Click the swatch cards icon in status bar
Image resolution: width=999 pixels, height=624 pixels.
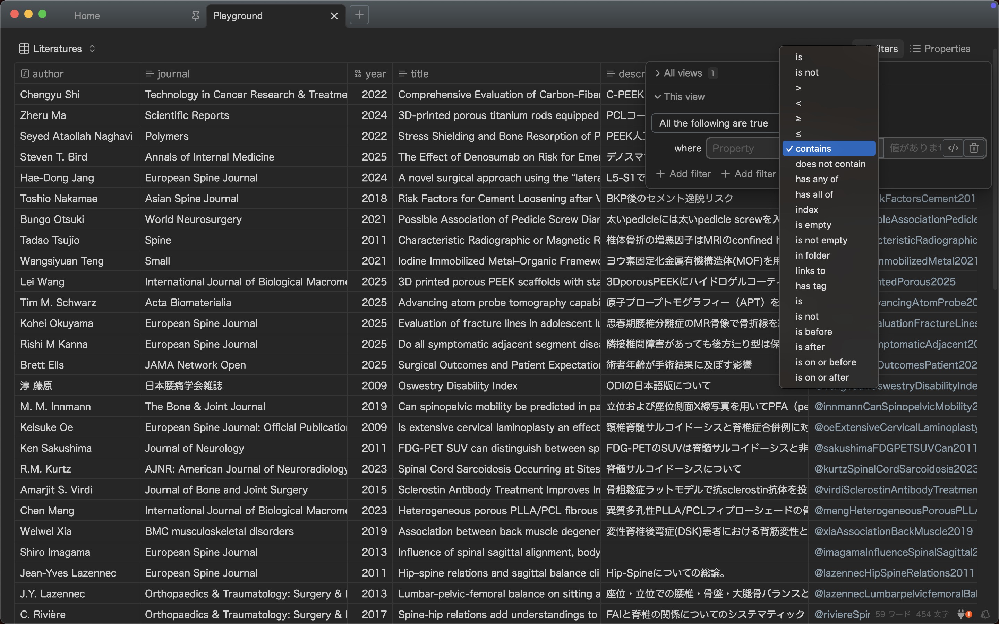pos(985,614)
